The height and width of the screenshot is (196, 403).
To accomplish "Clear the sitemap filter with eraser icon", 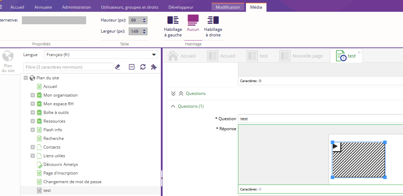I will tap(117, 67).
